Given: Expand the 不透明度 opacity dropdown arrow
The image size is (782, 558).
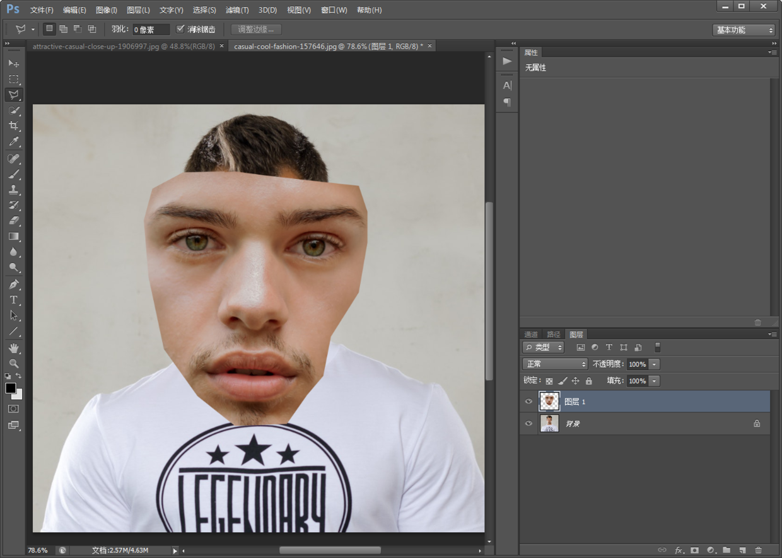Looking at the screenshot, I should coord(654,364).
